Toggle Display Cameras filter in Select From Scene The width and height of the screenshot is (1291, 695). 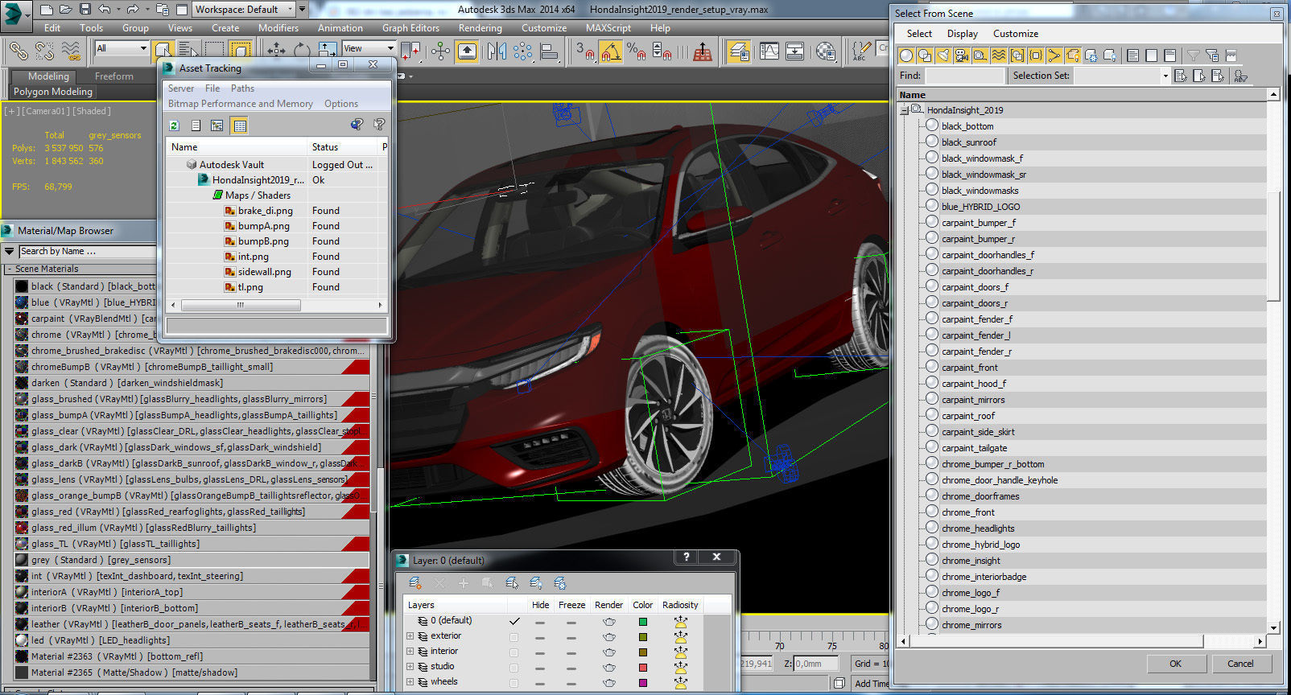tap(962, 56)
